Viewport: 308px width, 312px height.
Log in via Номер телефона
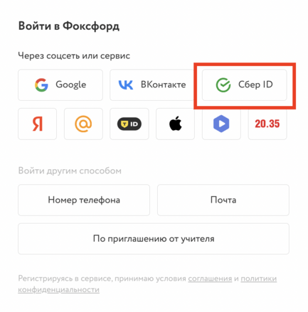[x=84, y=200]
